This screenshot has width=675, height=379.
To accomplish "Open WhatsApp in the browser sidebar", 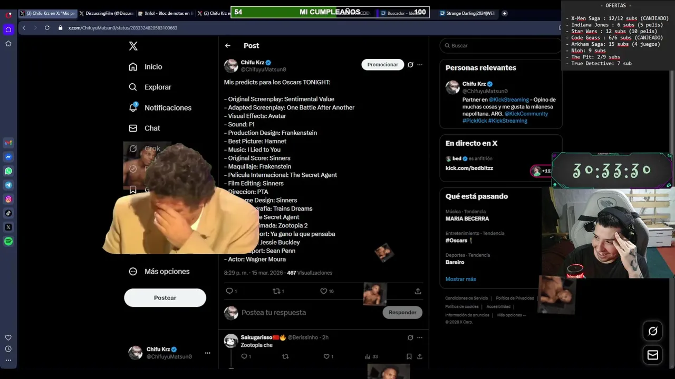I will (x=8, y=171).
